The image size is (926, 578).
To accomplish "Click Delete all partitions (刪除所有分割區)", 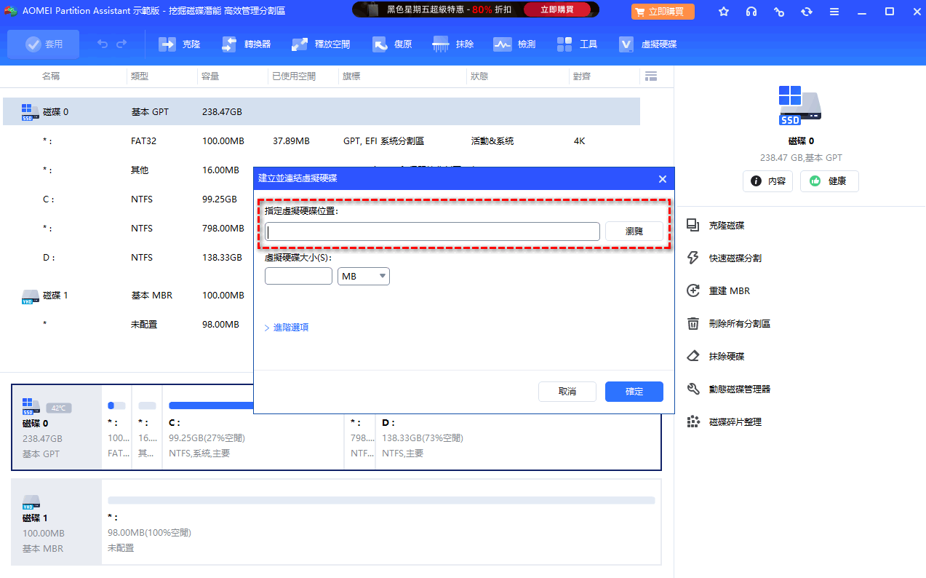I will coord(730,324).
